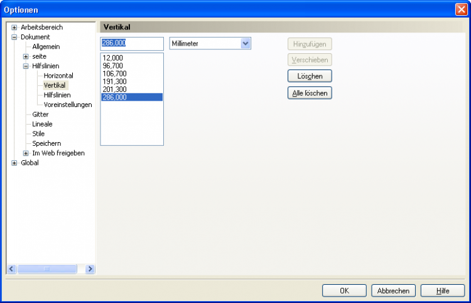Click the Löschen button
Screen dimensions: 471x303
click(310, 76)
